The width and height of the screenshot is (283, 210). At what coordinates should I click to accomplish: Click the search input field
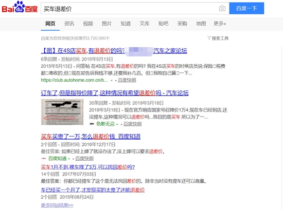(x=130, y=8)
